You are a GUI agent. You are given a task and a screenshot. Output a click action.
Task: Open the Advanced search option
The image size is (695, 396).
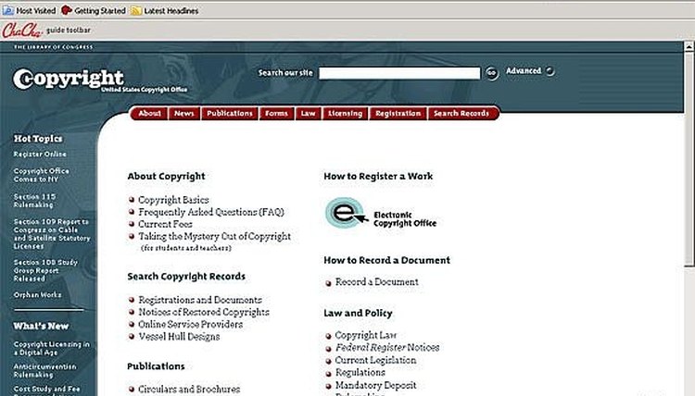(530, 71)
